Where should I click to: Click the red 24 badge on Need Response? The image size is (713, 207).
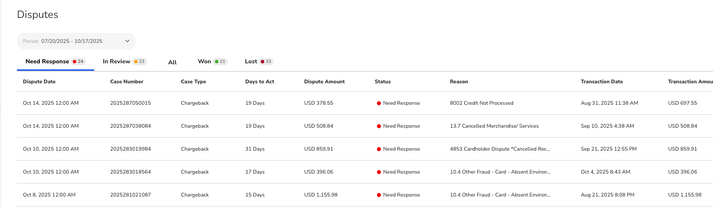[78, 61]
